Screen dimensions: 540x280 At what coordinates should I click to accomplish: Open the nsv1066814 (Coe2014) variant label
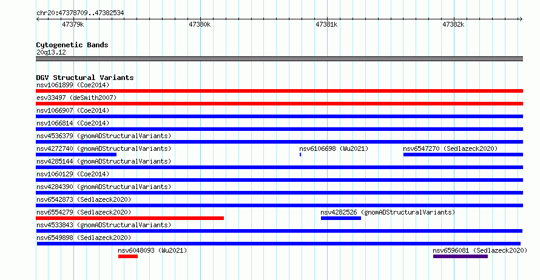pos(73,123)
